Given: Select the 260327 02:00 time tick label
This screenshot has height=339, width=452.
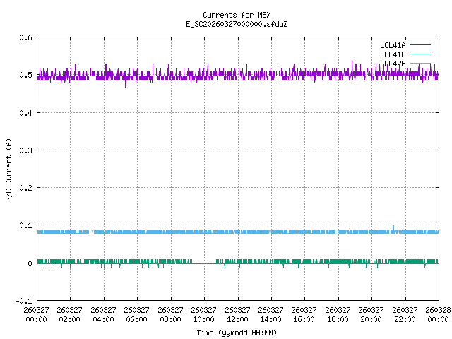Looking at the screenshot, I should (70, 314).
